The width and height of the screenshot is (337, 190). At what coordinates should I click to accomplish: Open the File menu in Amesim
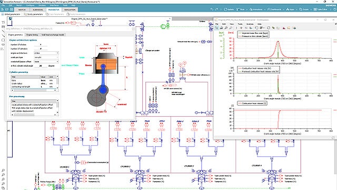click(3, 5)
